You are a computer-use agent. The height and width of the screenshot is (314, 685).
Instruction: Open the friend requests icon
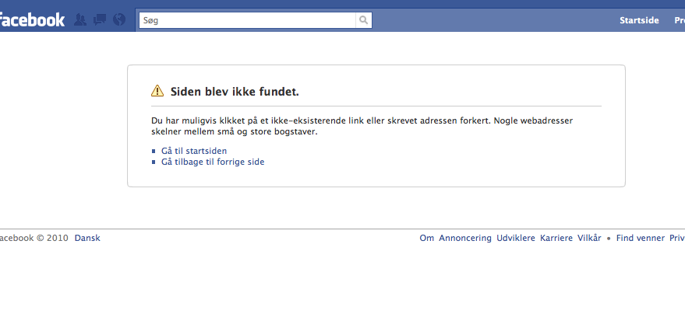79,20
